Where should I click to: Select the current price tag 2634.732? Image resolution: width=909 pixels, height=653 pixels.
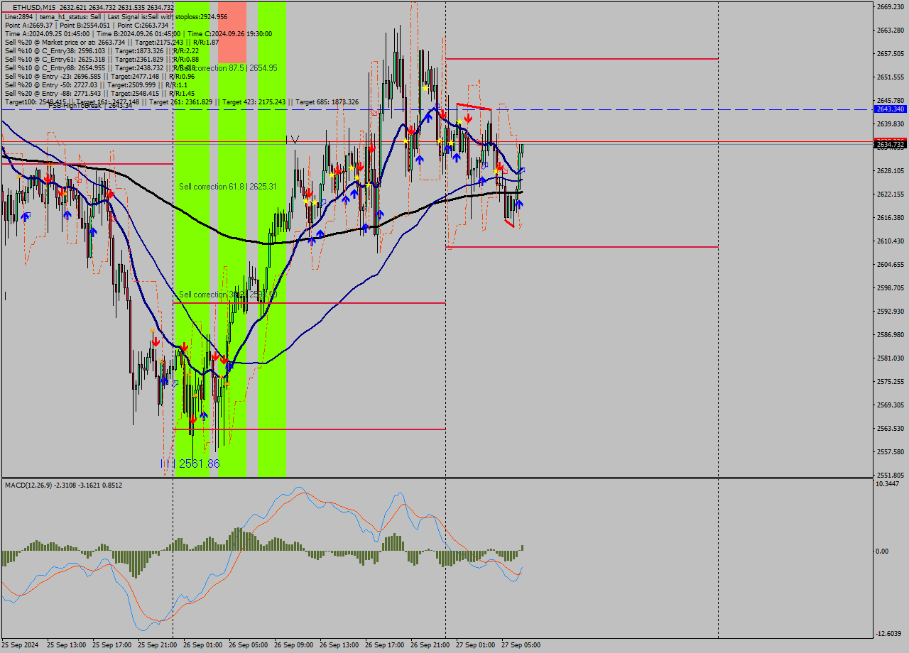pos(890,145)
